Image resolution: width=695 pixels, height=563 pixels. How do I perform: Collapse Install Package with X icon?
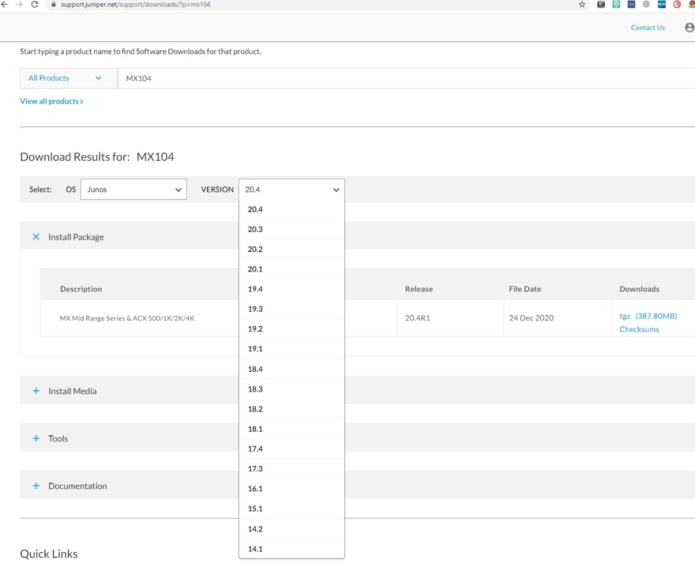click(36, 237)
